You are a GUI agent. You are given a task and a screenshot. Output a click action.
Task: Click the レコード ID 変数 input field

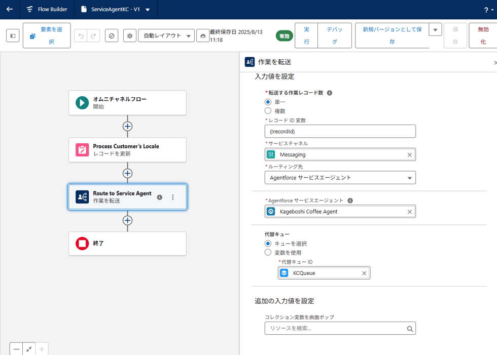(340, 131)
